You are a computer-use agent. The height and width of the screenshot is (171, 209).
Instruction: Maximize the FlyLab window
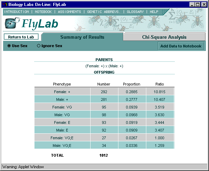click(x=198, y=5)
